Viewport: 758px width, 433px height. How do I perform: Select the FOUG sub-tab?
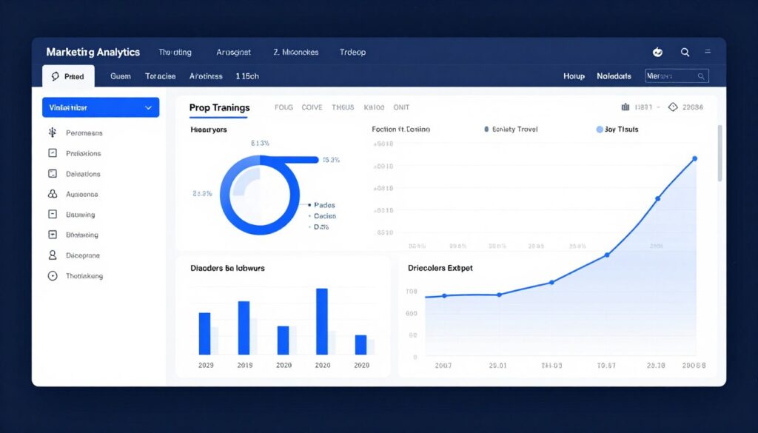pos(284,107)
